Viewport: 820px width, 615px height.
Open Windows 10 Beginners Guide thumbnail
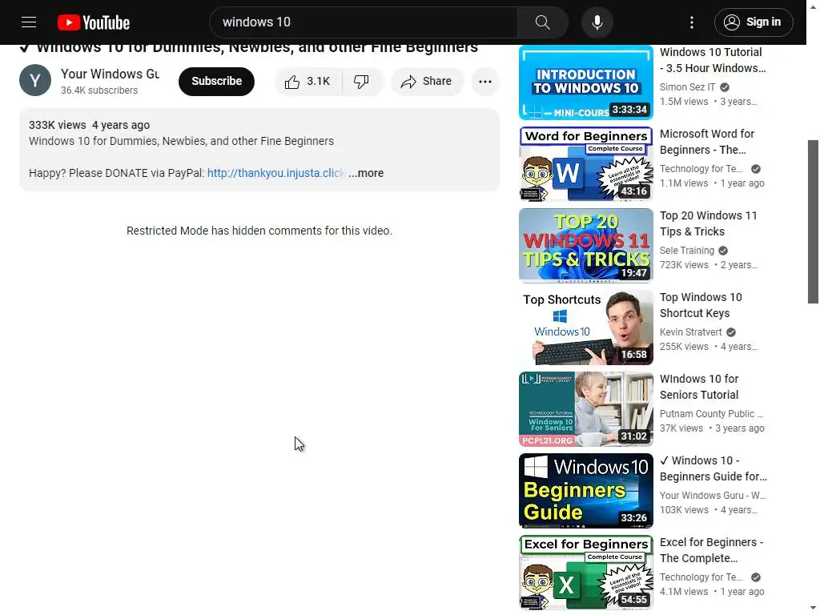(x=585, y=491)
